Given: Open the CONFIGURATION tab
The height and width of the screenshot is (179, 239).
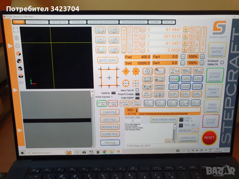Looking at the screenshot, I should 103,22.
